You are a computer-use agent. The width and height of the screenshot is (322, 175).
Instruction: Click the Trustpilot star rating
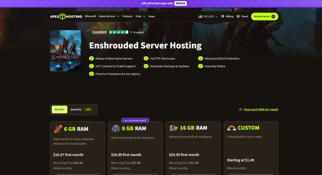coord(119,32)
